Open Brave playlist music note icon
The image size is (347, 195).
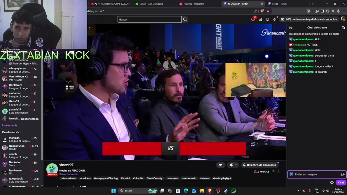(x=317, y=11)
